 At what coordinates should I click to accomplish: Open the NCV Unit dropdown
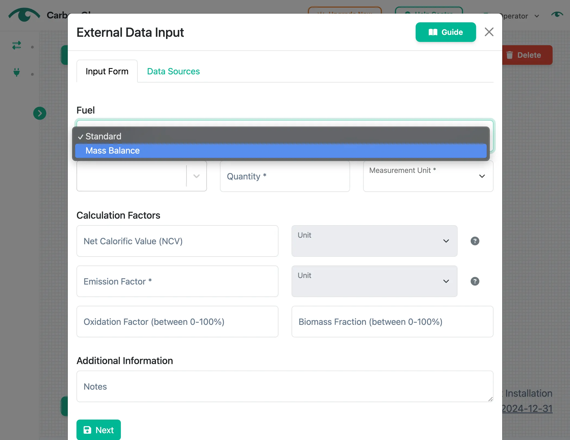point(374,241)
